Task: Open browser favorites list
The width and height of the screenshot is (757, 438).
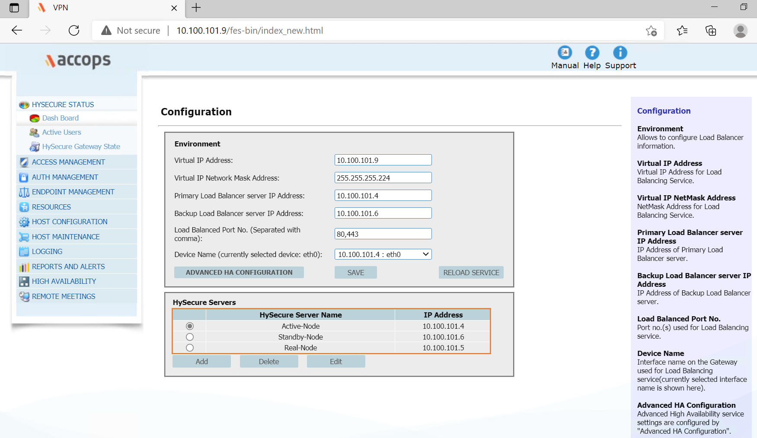Action: tap(682, 31)
